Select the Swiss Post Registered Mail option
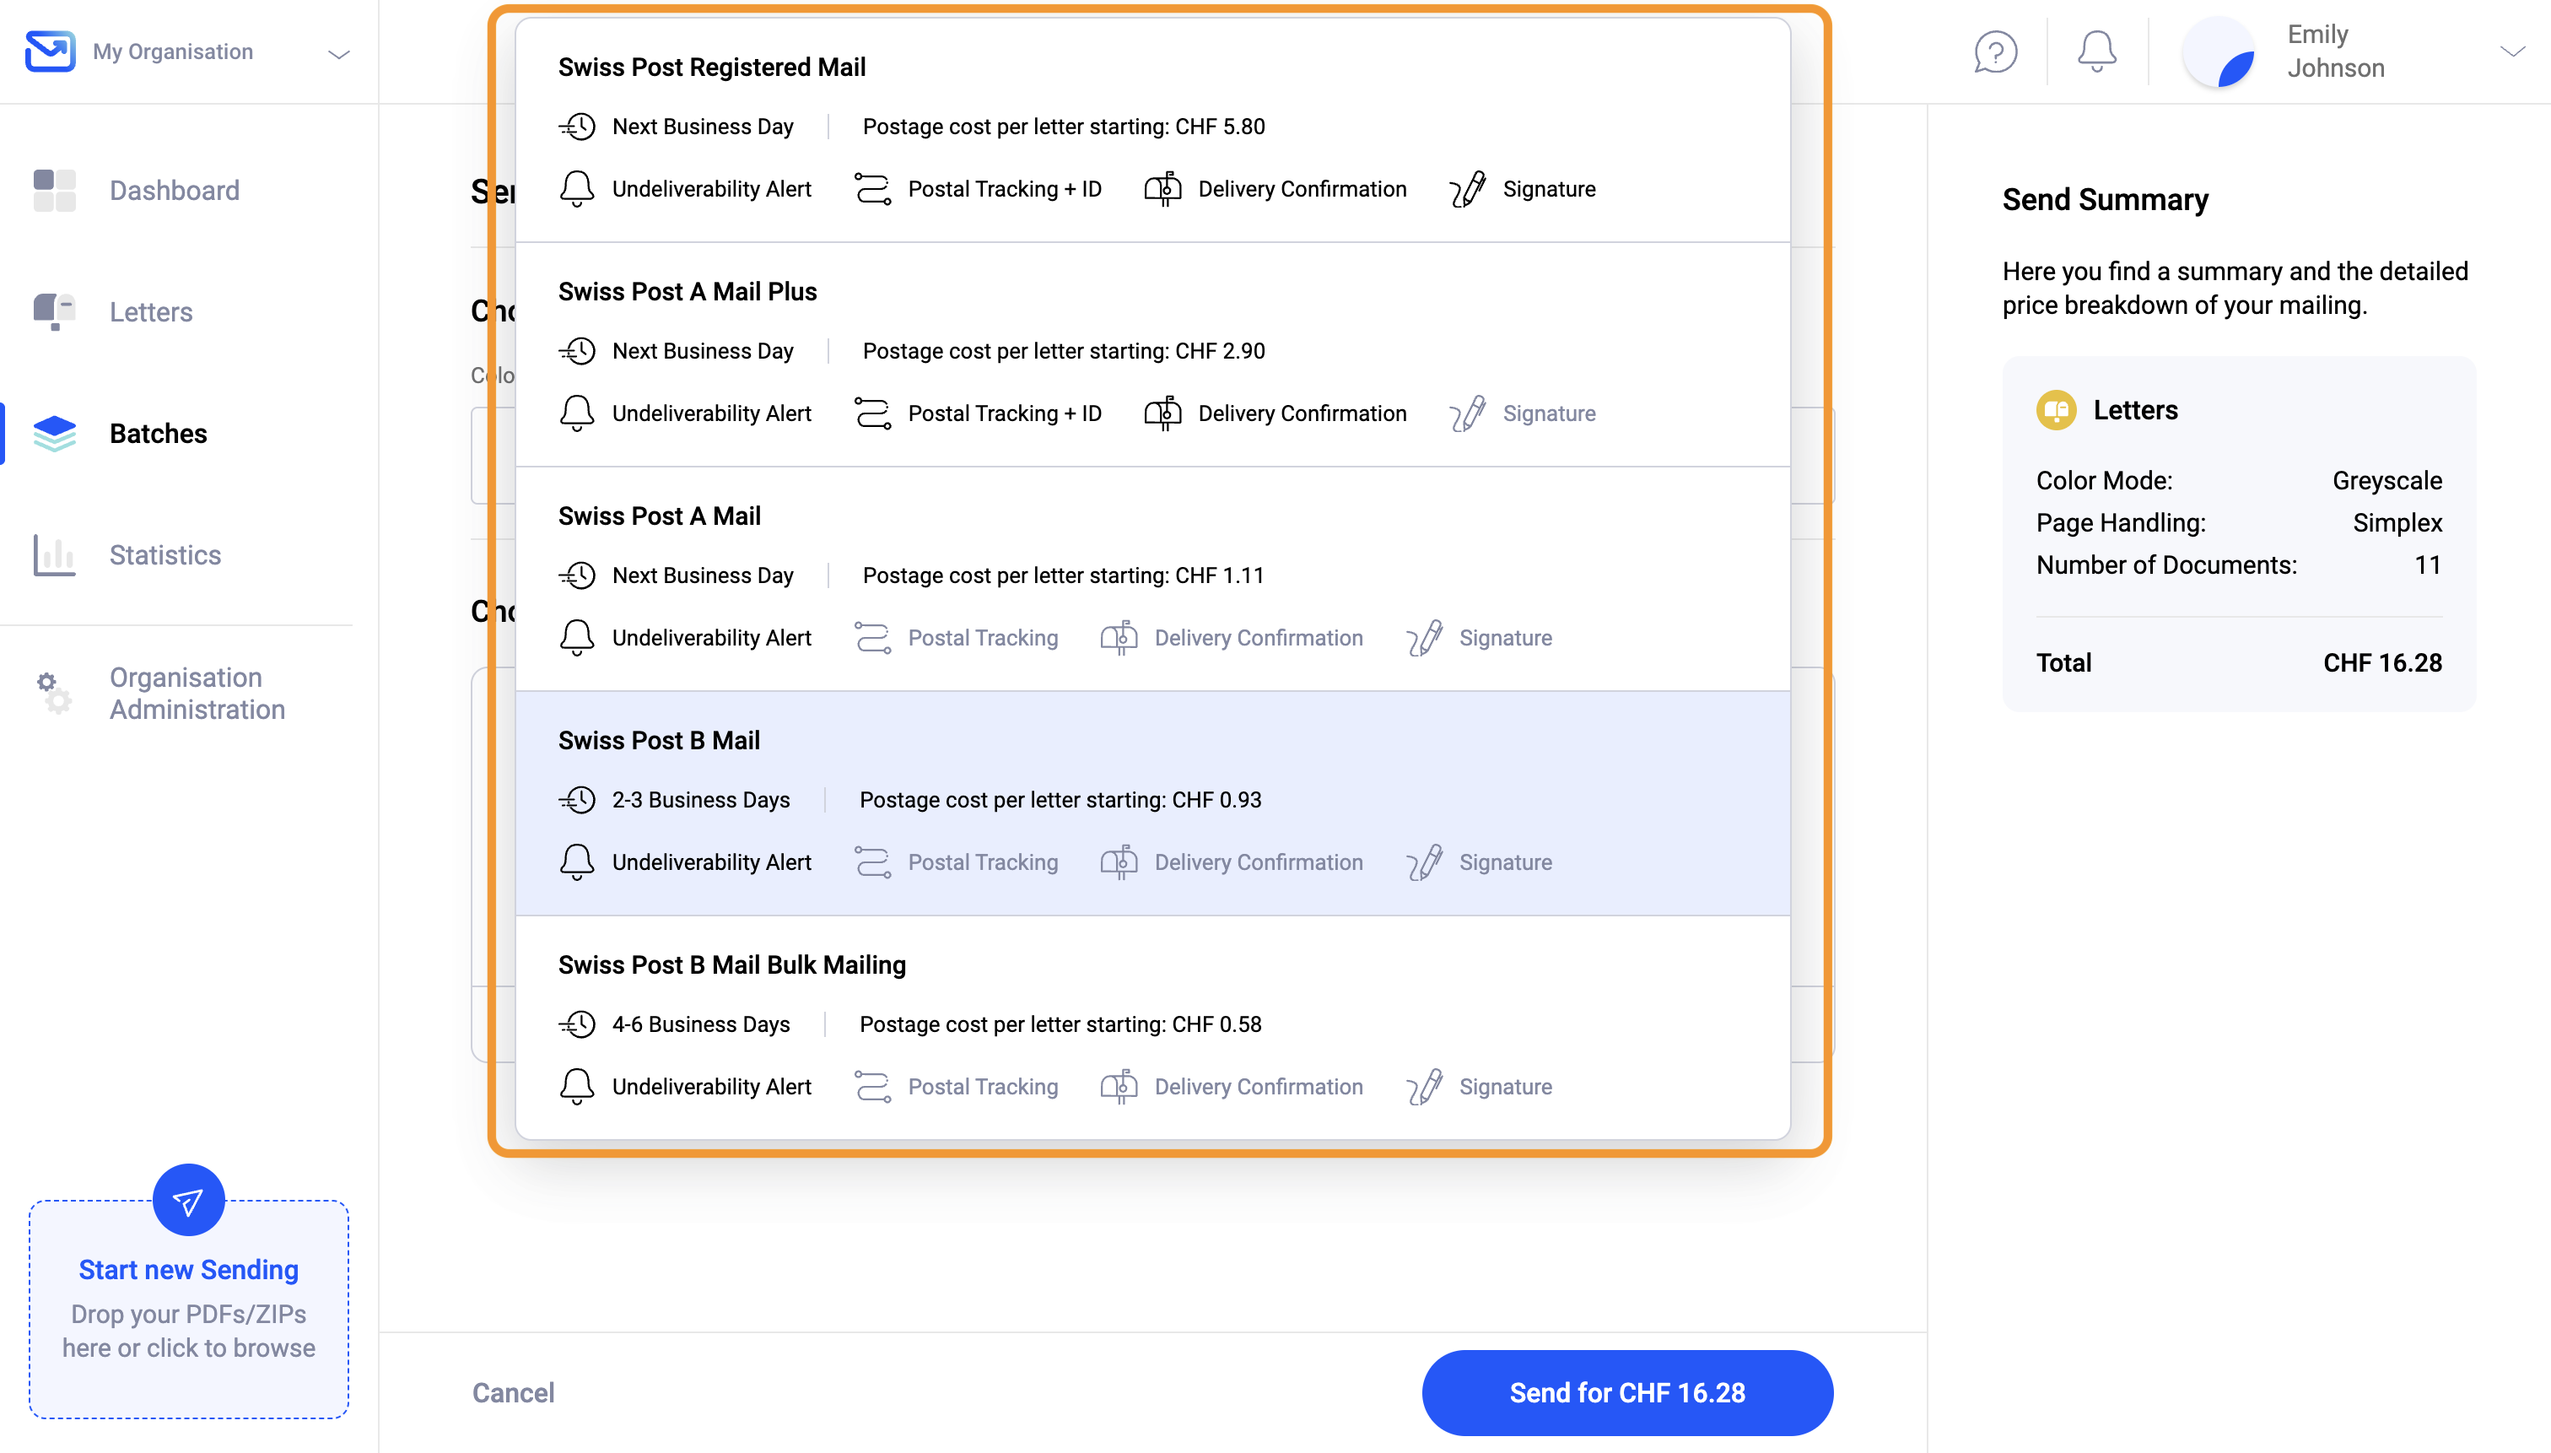2551x1453 pixels. [1152, 131]
